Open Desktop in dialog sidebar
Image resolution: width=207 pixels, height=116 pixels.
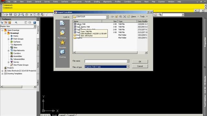tap(62, 54)
